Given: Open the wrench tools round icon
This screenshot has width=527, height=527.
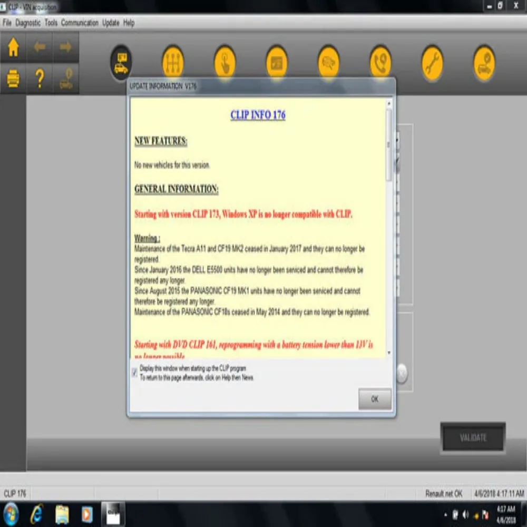Looking at the screenshot, I should tap(432, 63).
